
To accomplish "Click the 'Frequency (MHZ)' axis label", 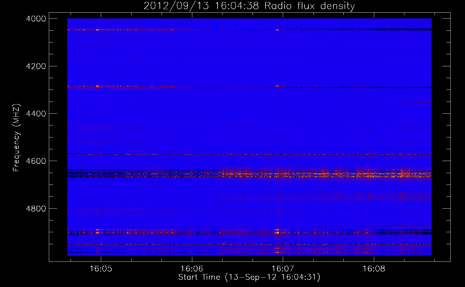I will pyautogui.click(x=16, y=138).
